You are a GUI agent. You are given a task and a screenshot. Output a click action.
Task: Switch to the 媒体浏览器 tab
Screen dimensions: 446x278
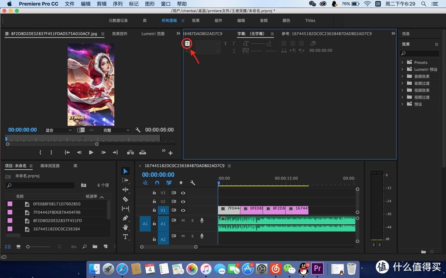click(50, 166)
